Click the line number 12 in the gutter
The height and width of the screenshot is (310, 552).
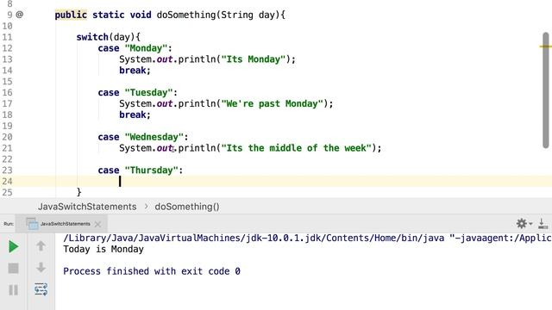point(7,48)
